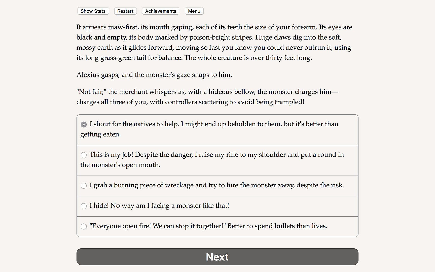Click the paragraph starting 'It appears maw-first'
435x272 pixels.
tap(214, 42)
